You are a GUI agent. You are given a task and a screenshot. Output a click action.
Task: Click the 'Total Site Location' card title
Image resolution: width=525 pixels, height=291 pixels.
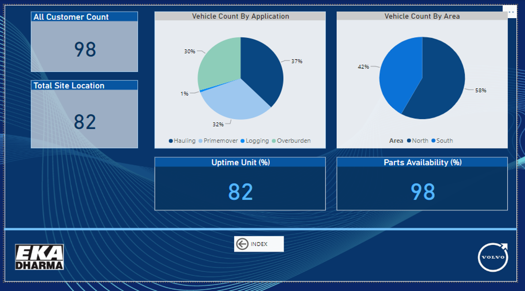pos(69,86)
